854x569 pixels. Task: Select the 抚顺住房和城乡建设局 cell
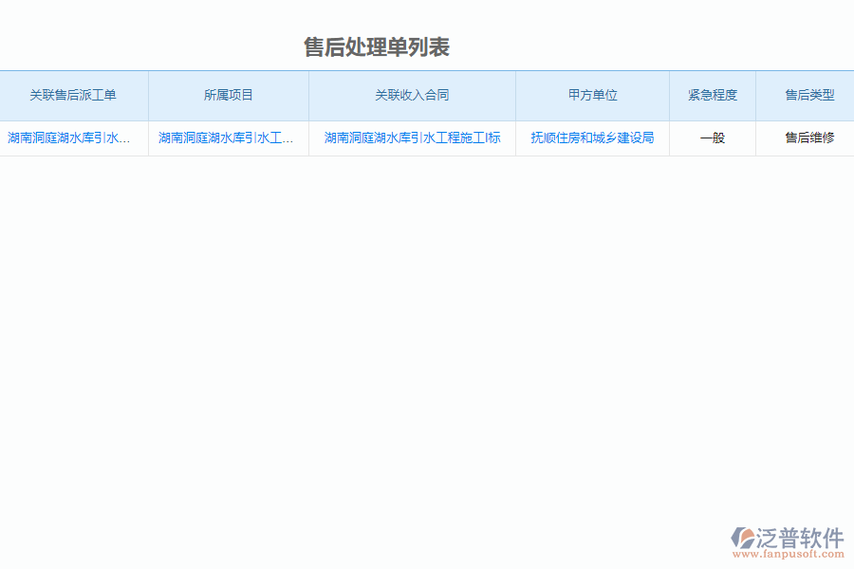pyautogui.click(x=592, y=138)
